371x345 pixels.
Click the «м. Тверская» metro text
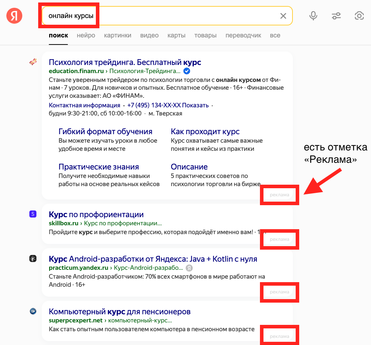point(165,113)
